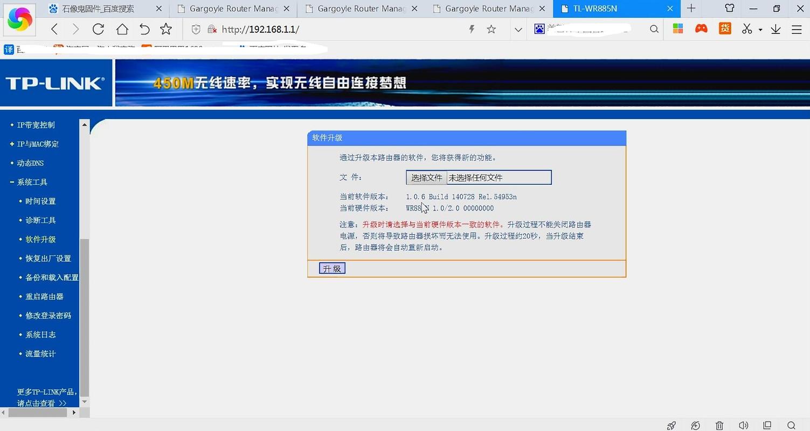Click the 更多TP-LINK产品 link
The height and width of the screenshot is (431, 810).
[46, 398]
